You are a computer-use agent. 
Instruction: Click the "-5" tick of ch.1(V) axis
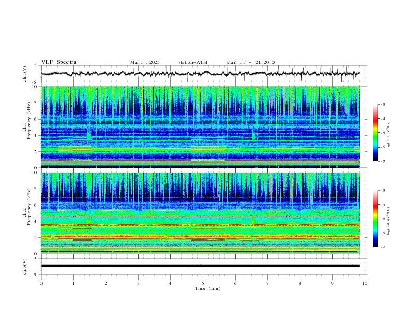point(35,82)
